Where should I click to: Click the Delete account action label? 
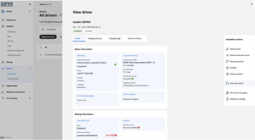pos(236,74)
